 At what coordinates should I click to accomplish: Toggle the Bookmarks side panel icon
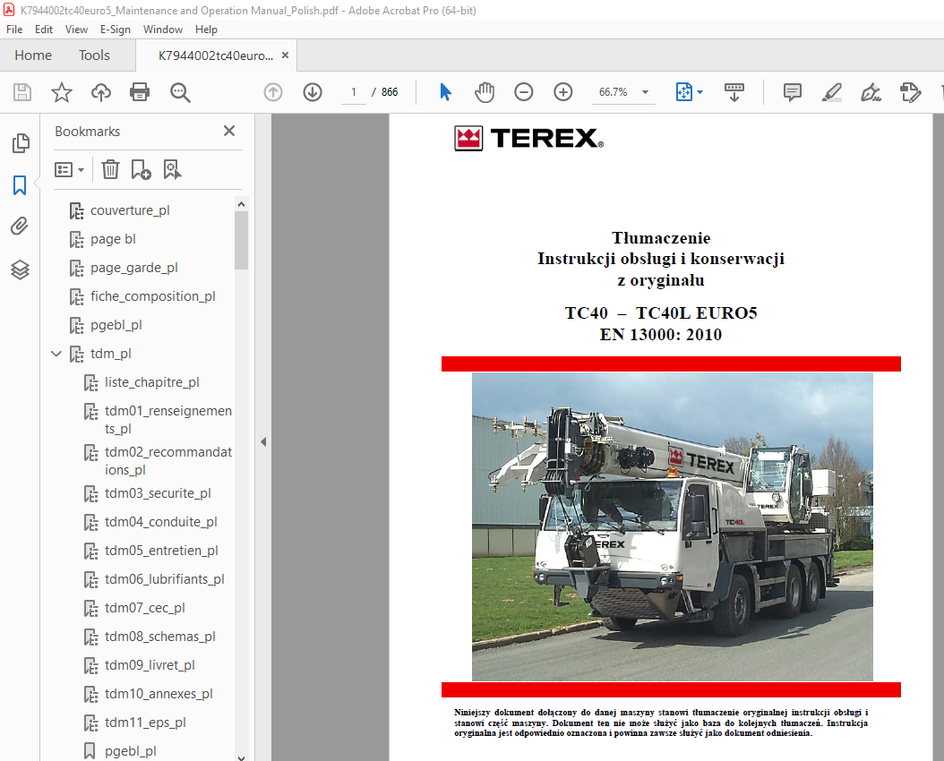[x=20, y=185]
